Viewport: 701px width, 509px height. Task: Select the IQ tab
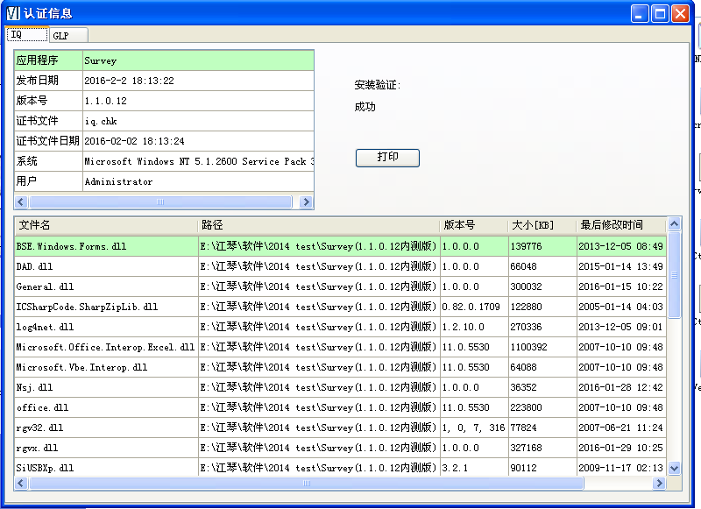click(24, 34)
